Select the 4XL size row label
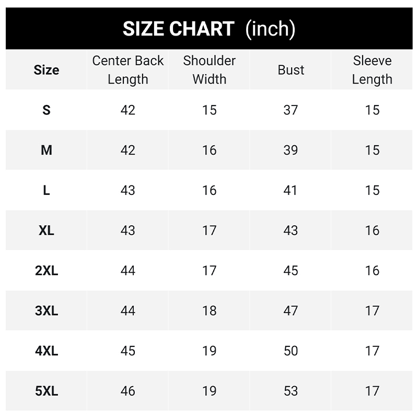 [47, 351]
